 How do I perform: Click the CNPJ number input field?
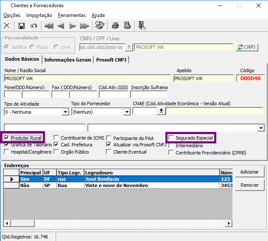102,48
